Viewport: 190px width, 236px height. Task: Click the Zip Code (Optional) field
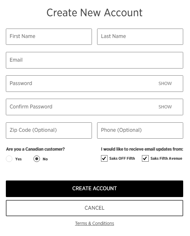pos(49,130)
